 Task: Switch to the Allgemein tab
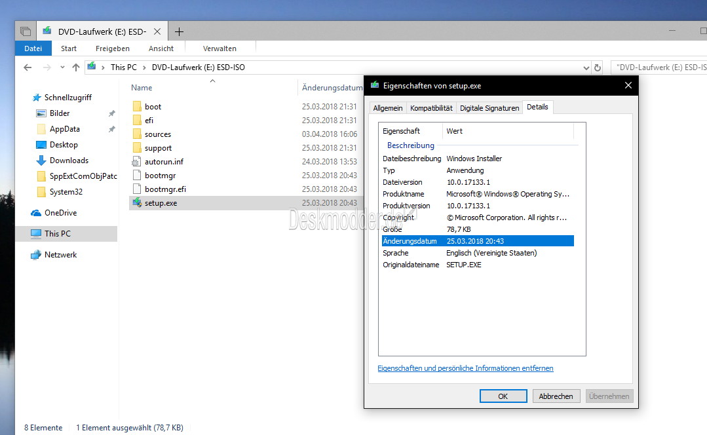[388, 108]
